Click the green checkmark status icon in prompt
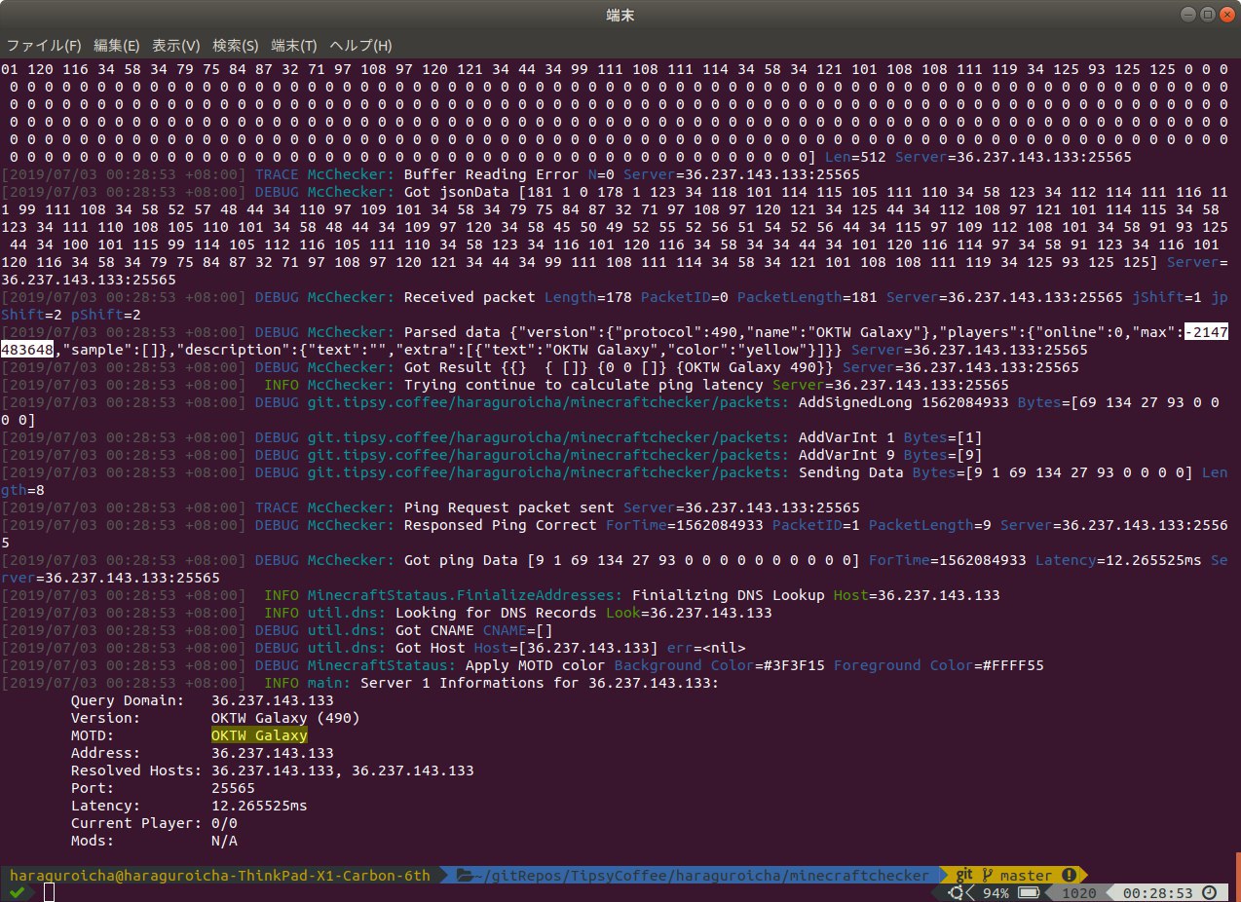This screenshot has width=1241, height=902. click(x=18, y=892)
